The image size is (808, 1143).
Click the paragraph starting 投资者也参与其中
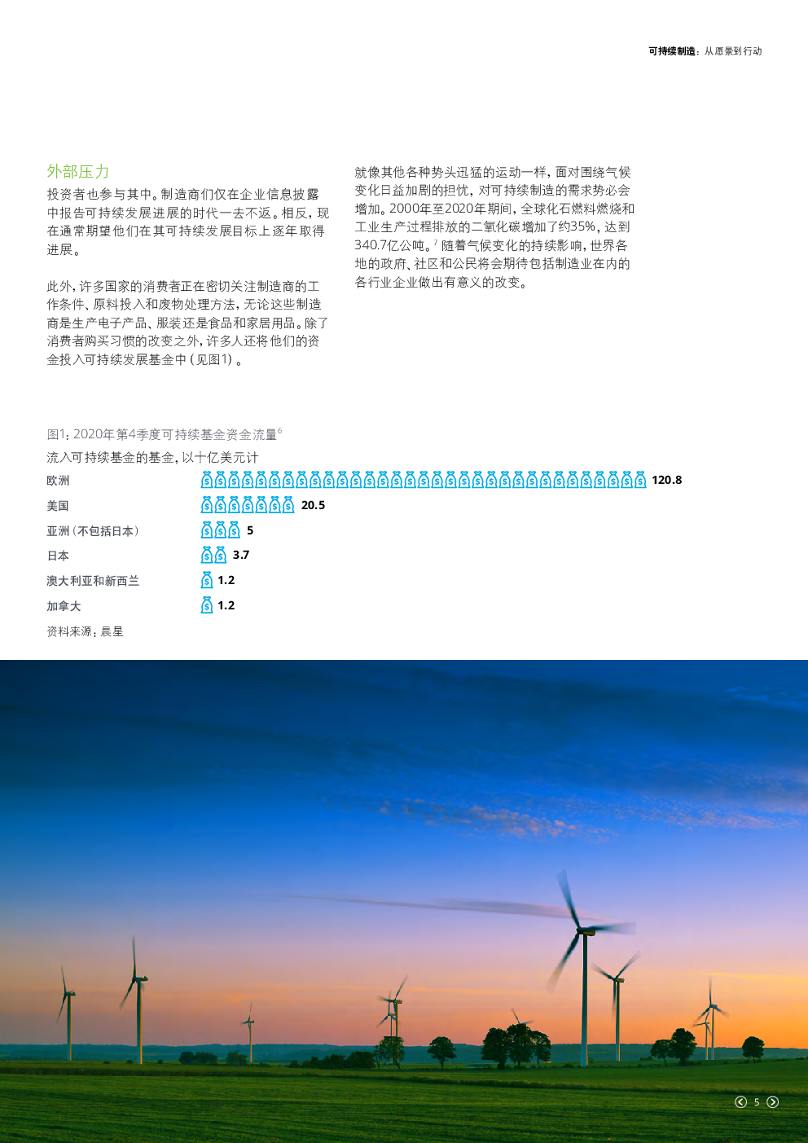click(188, 222)
